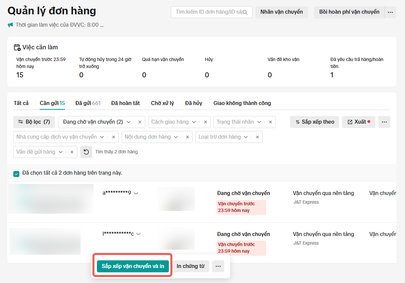Viewport: 405px width, 283px height.
Task: Reveal buyer name l***********c with eye icon
Action: [x=139, y=234]
